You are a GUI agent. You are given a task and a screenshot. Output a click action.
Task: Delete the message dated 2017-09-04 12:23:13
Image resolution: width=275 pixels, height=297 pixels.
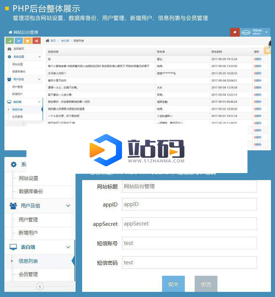tap(257, 95)
